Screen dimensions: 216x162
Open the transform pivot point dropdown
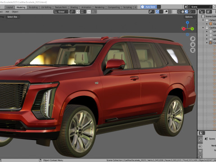tap(72, 12)
